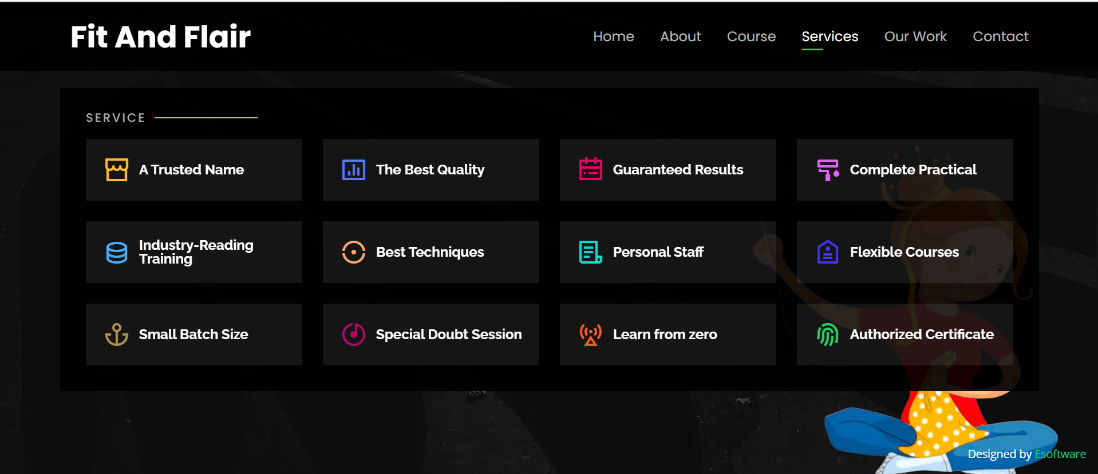Click the broadcast tower icon for Learn from zero
1098x474 pixels.
[x=591, y=334]
